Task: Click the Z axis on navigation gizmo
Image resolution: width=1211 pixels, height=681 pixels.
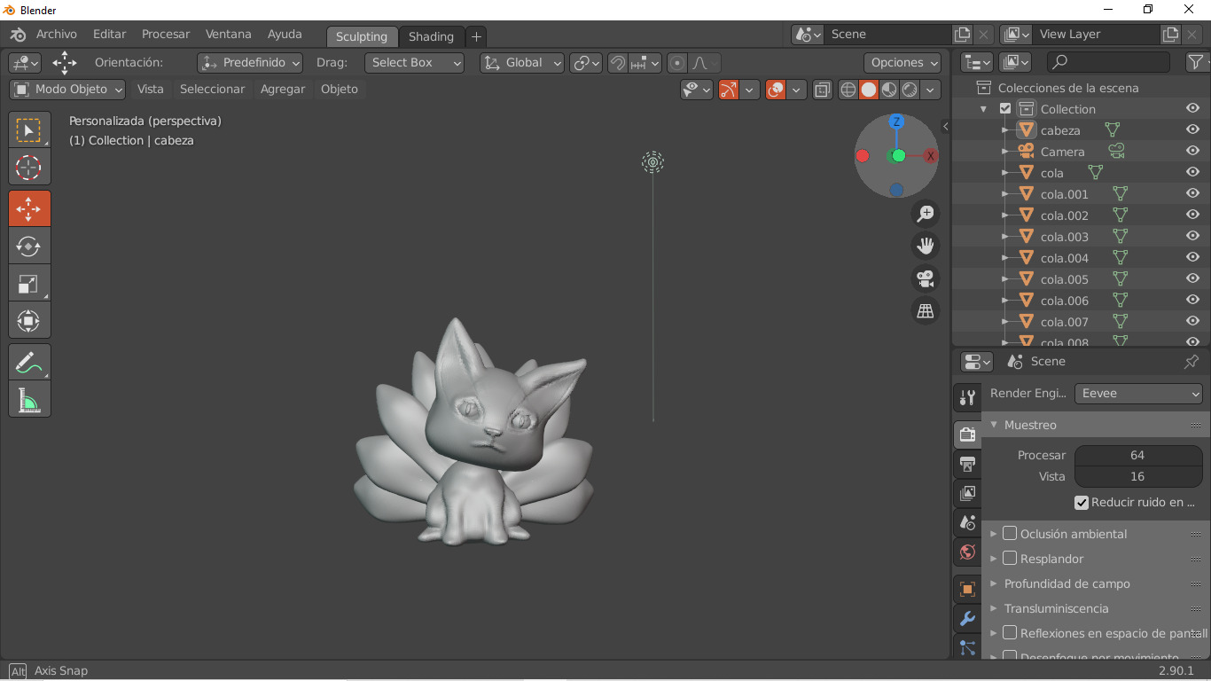Action: point(896,121)
